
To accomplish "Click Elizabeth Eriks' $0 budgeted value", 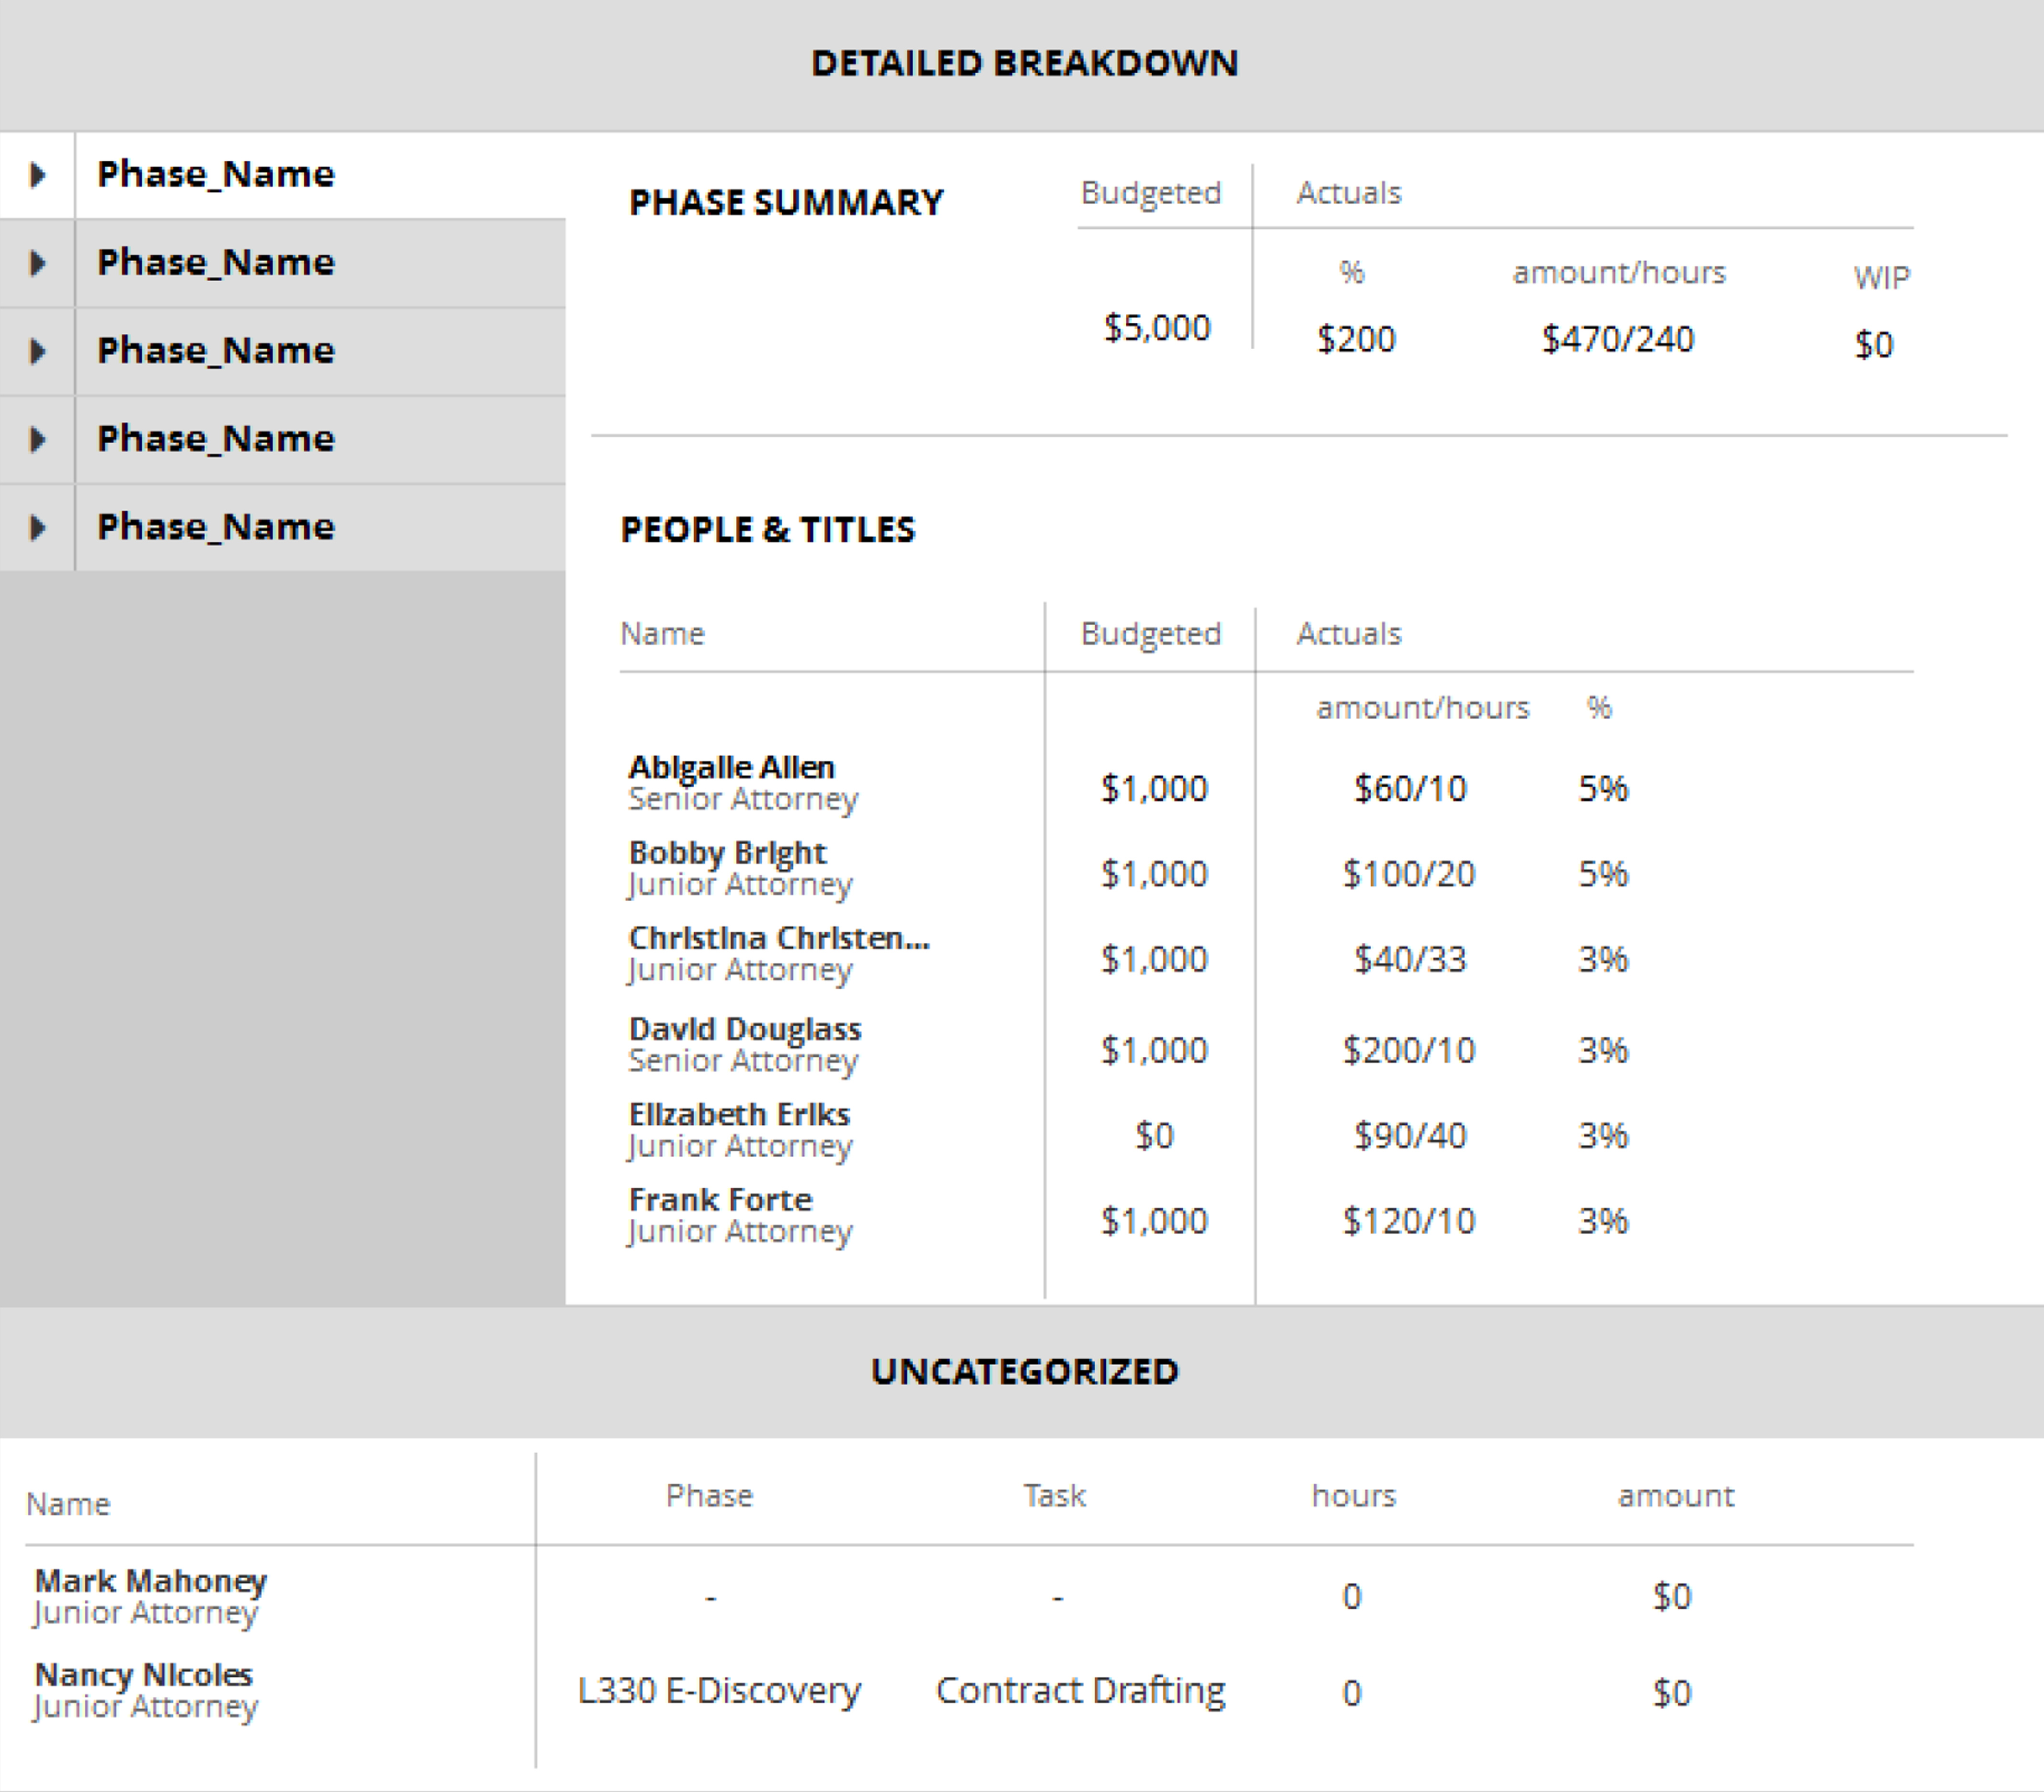I will [1154, 1136].
